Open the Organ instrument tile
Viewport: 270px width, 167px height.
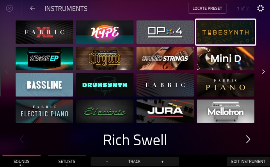[x=105, y=58]
